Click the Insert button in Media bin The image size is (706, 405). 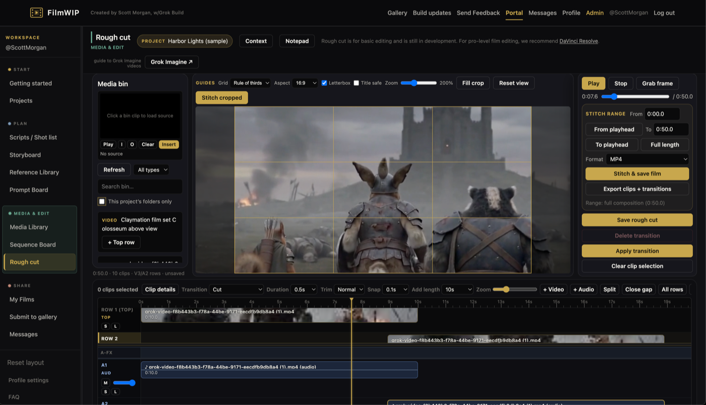click(169, 144)
